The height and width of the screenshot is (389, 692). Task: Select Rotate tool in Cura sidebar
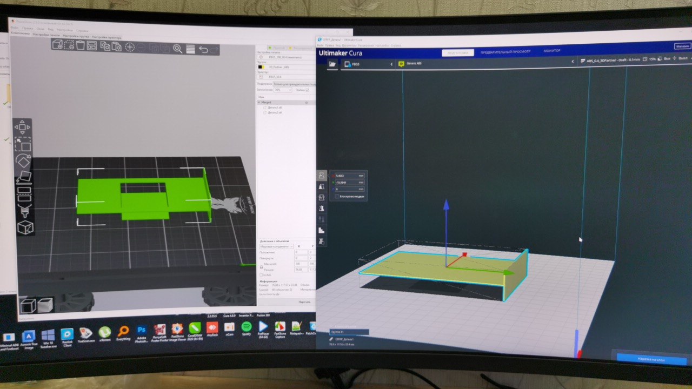tap(322, 197)
